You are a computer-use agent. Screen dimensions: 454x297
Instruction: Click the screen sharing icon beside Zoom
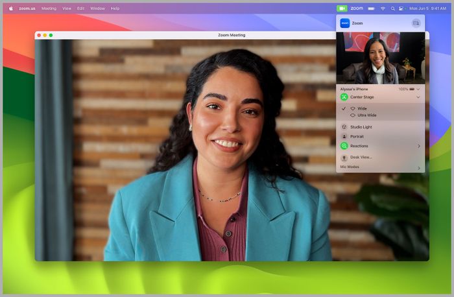(416, 23)
